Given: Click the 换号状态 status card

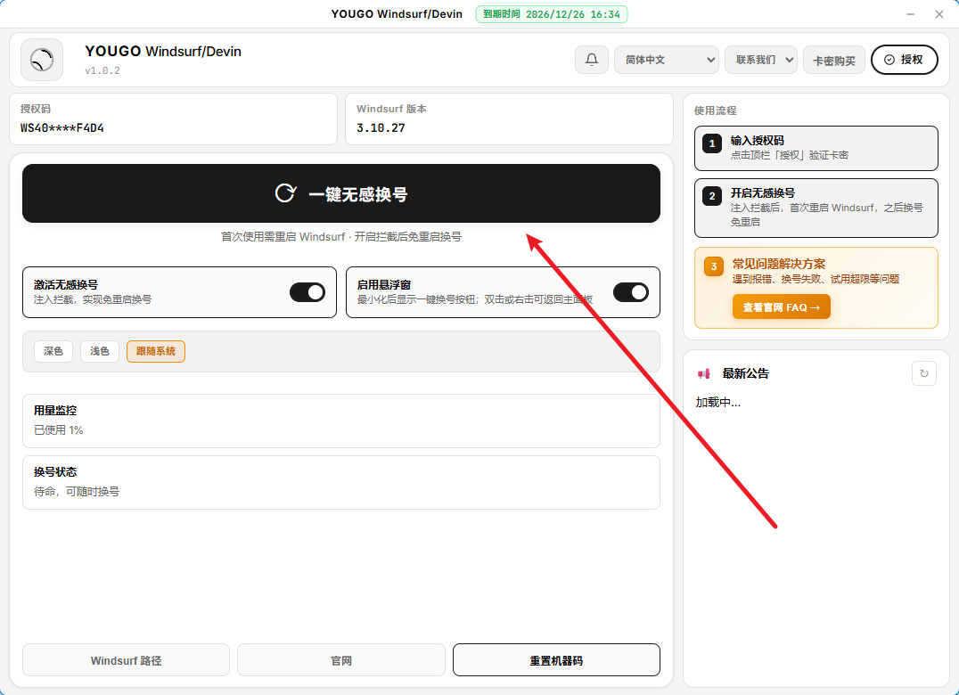Looking at the screenshot, I should click(x=341, y=482).
